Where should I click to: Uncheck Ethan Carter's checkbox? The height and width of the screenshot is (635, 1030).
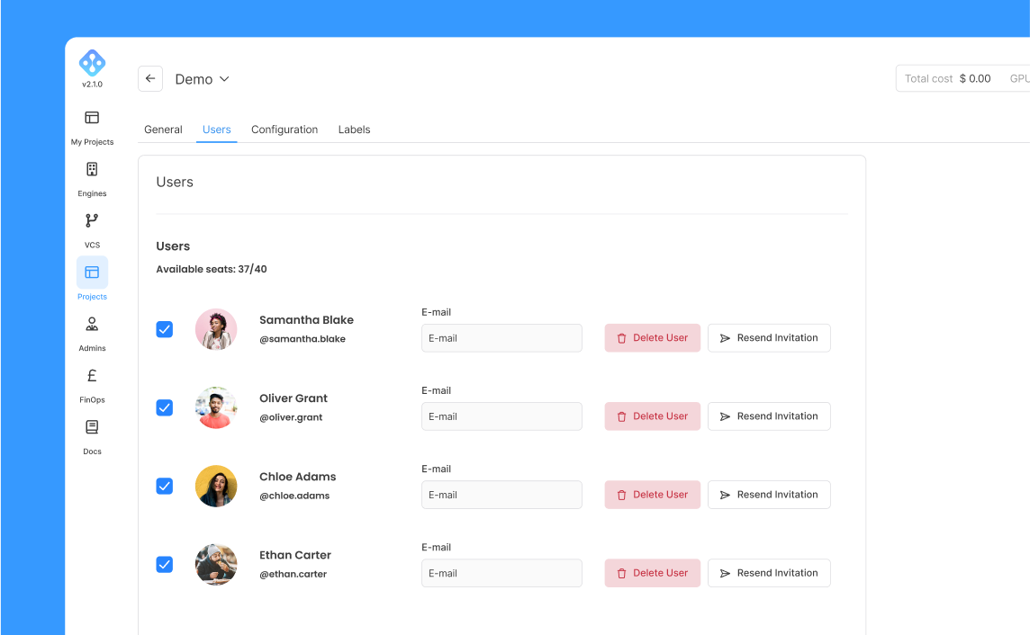(164, 564)
